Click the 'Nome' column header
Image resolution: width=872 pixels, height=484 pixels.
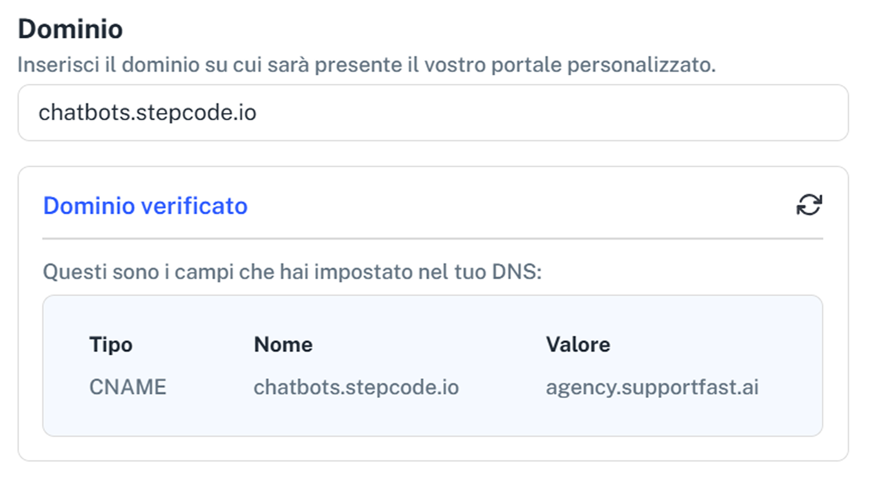pos(283,345)
